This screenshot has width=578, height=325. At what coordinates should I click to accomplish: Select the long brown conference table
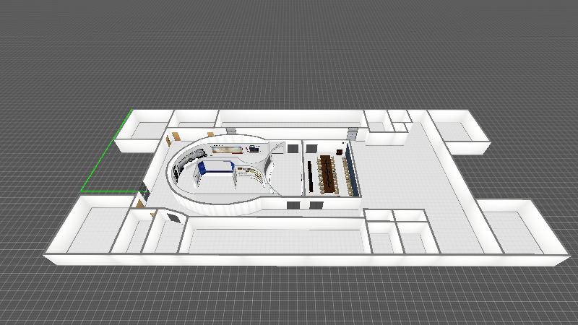click(x=327, y=173)
